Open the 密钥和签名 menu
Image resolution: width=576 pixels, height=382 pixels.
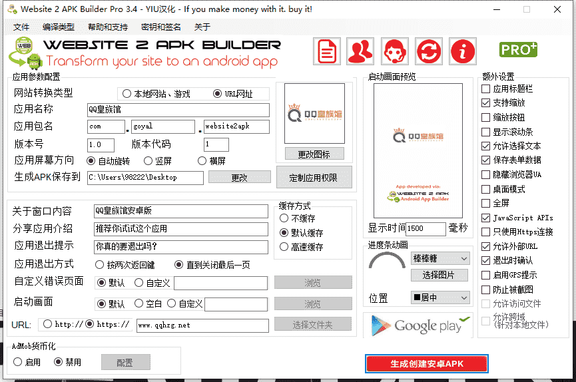pyautogui.click(x=161, y=27)
